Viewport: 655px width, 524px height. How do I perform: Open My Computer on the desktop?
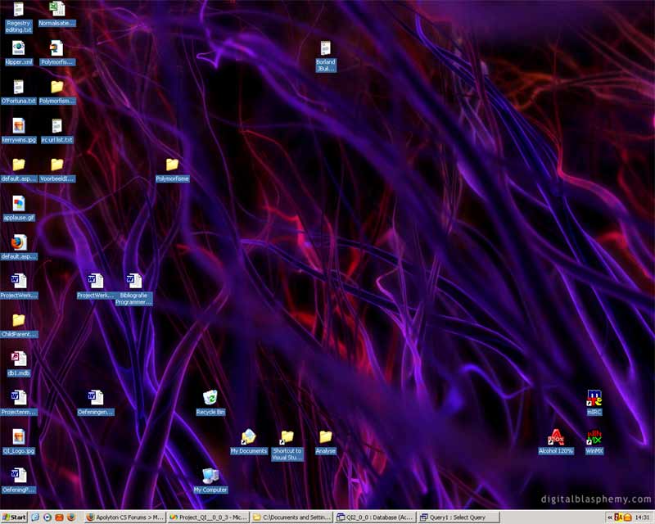click(210, 476)
